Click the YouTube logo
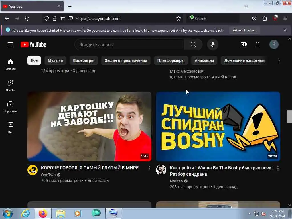The width and height of the screenshot is (292, 219). point(33,44)
